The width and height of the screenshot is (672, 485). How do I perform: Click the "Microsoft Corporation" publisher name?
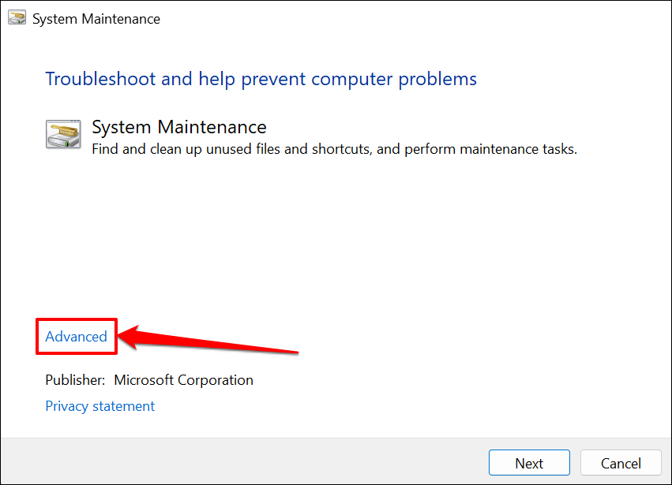[183, 380]
